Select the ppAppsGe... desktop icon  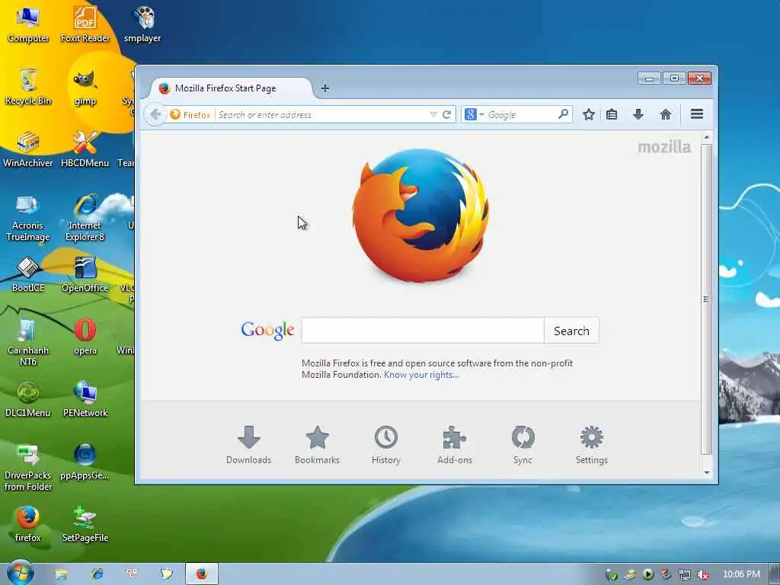[x=85, y=461]
